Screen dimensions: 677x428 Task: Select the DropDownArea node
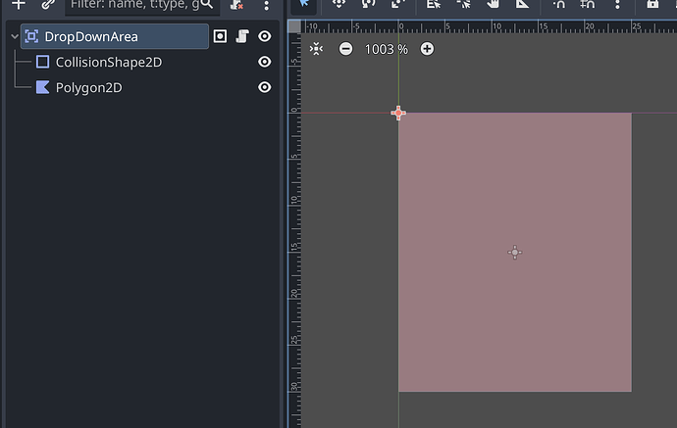[x=115, y=36]
